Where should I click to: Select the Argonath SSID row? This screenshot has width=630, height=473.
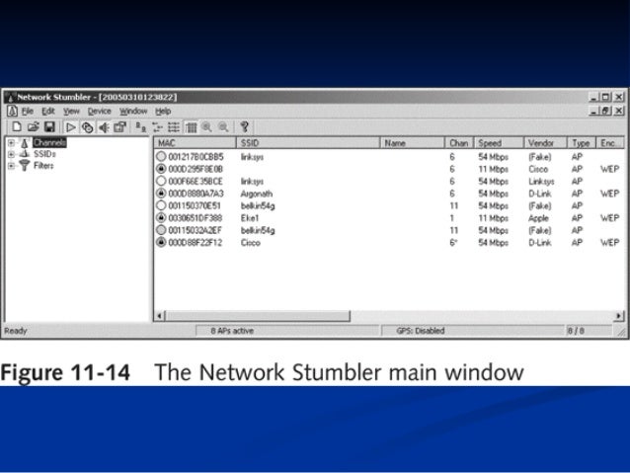[x=389, y=194]
